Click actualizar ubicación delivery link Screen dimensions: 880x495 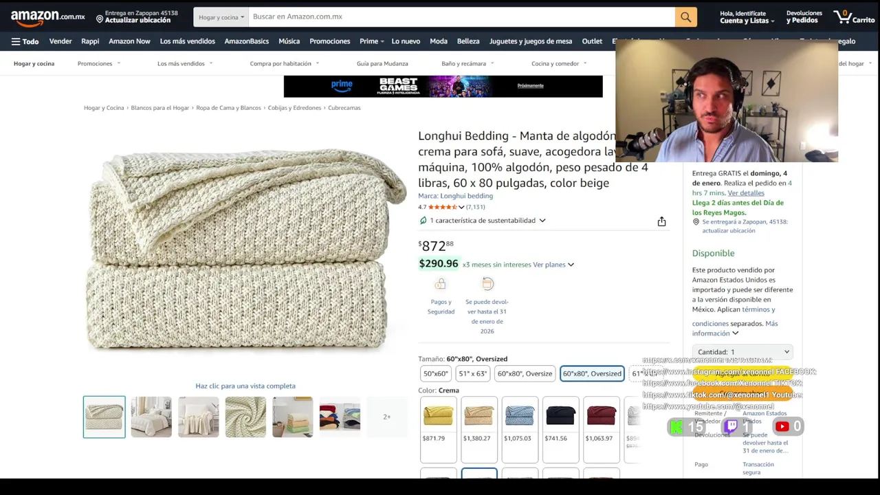click(x=729, y=231)
